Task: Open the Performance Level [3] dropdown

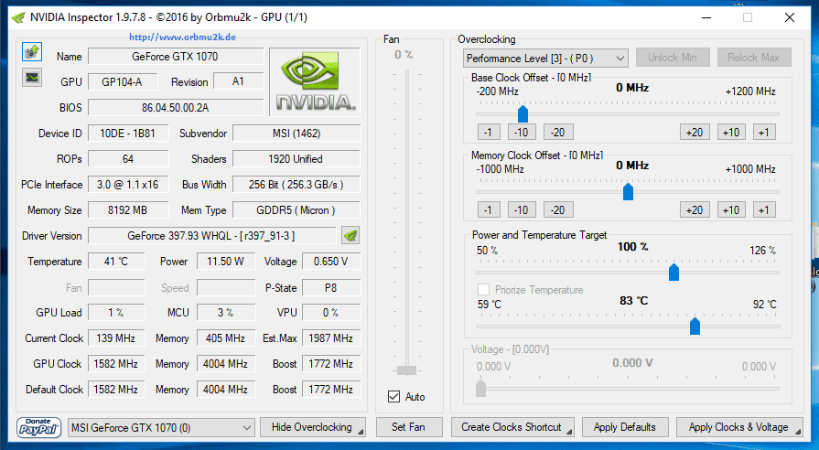Action: (x=545, y=58)
